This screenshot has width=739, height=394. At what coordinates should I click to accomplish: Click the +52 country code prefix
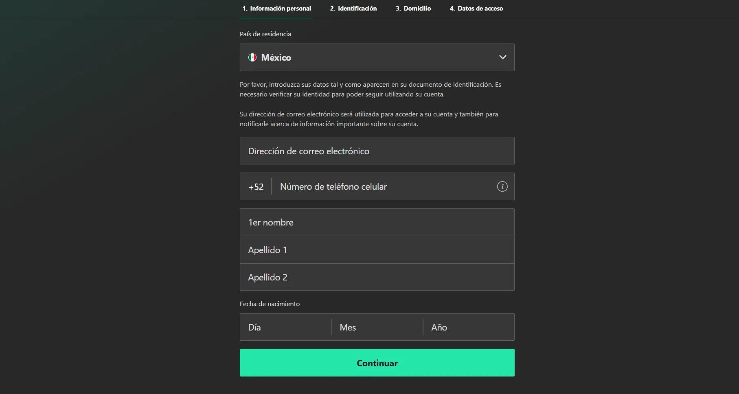pyautogui.click(x=256, y=187)
